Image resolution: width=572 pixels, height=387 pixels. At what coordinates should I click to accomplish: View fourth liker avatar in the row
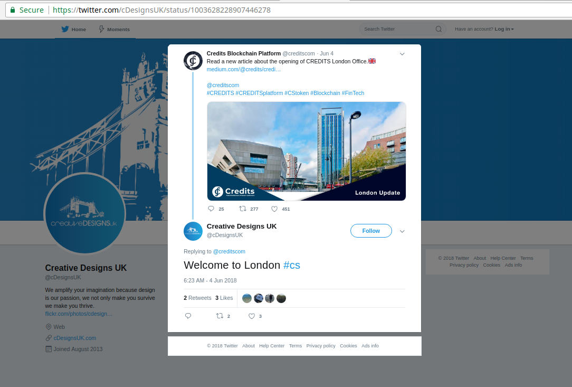pyautogui.click(x=281, y=298)
